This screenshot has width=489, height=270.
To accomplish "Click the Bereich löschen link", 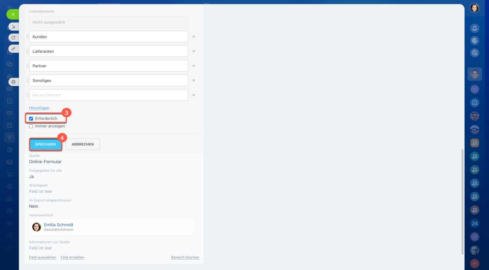I will point(185,257).
